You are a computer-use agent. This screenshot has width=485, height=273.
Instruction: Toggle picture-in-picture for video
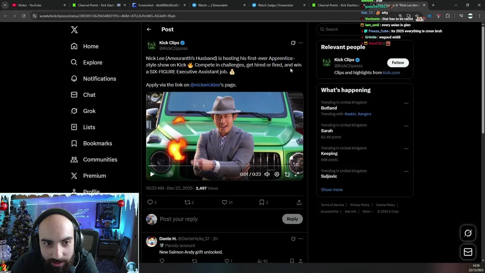point(287,174)
